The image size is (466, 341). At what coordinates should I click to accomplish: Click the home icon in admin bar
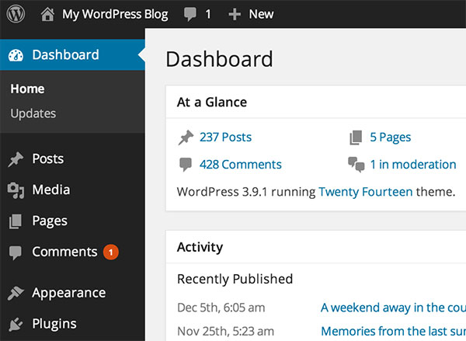click(x=47, y=14)
